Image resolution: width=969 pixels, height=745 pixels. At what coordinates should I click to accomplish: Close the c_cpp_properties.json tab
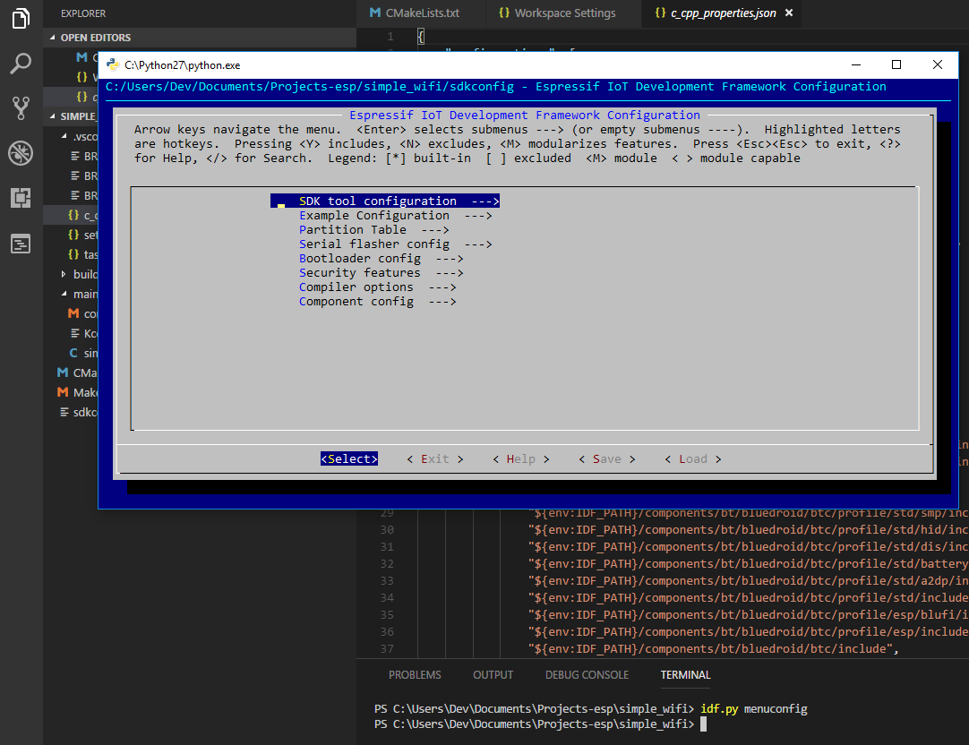789,13
